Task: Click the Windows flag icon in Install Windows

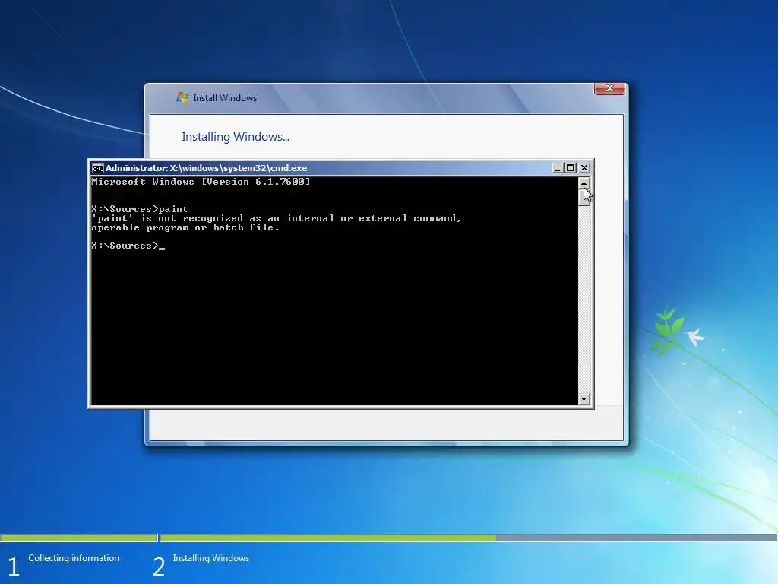Action: (x=182, y=97)
